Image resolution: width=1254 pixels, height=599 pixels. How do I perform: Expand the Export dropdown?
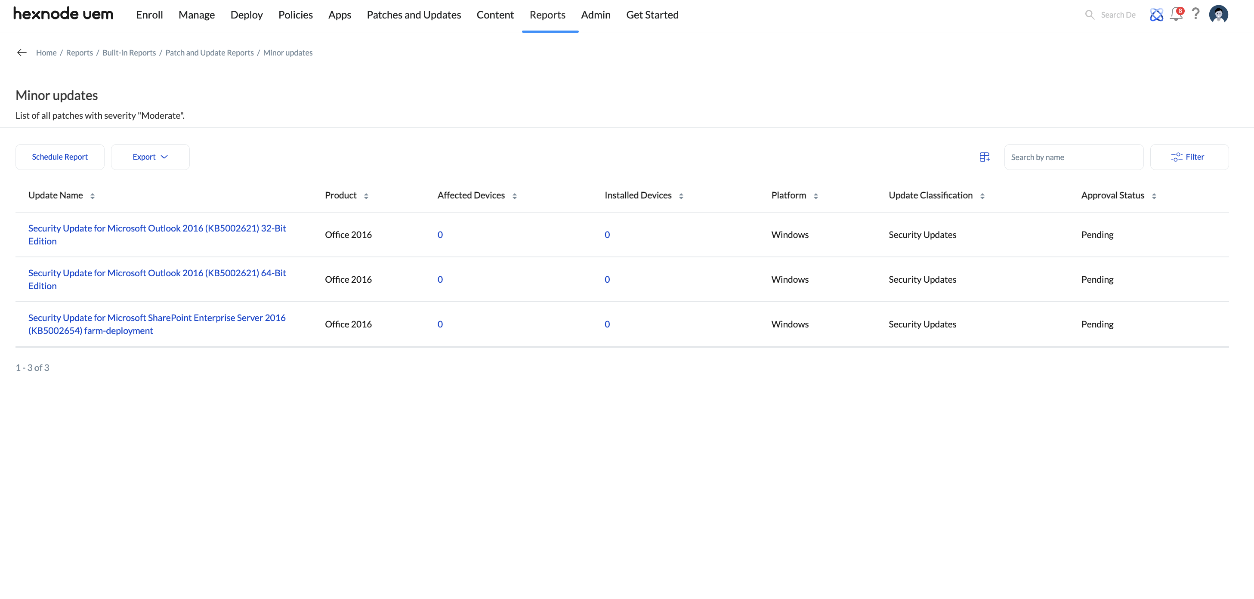151,157
